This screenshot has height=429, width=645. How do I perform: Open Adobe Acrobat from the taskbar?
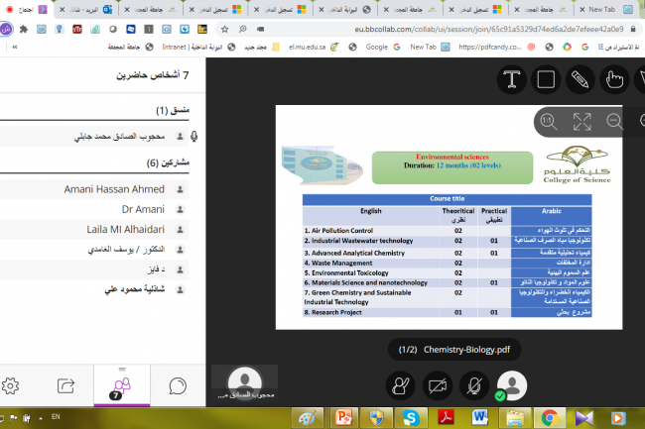[446, 418]
